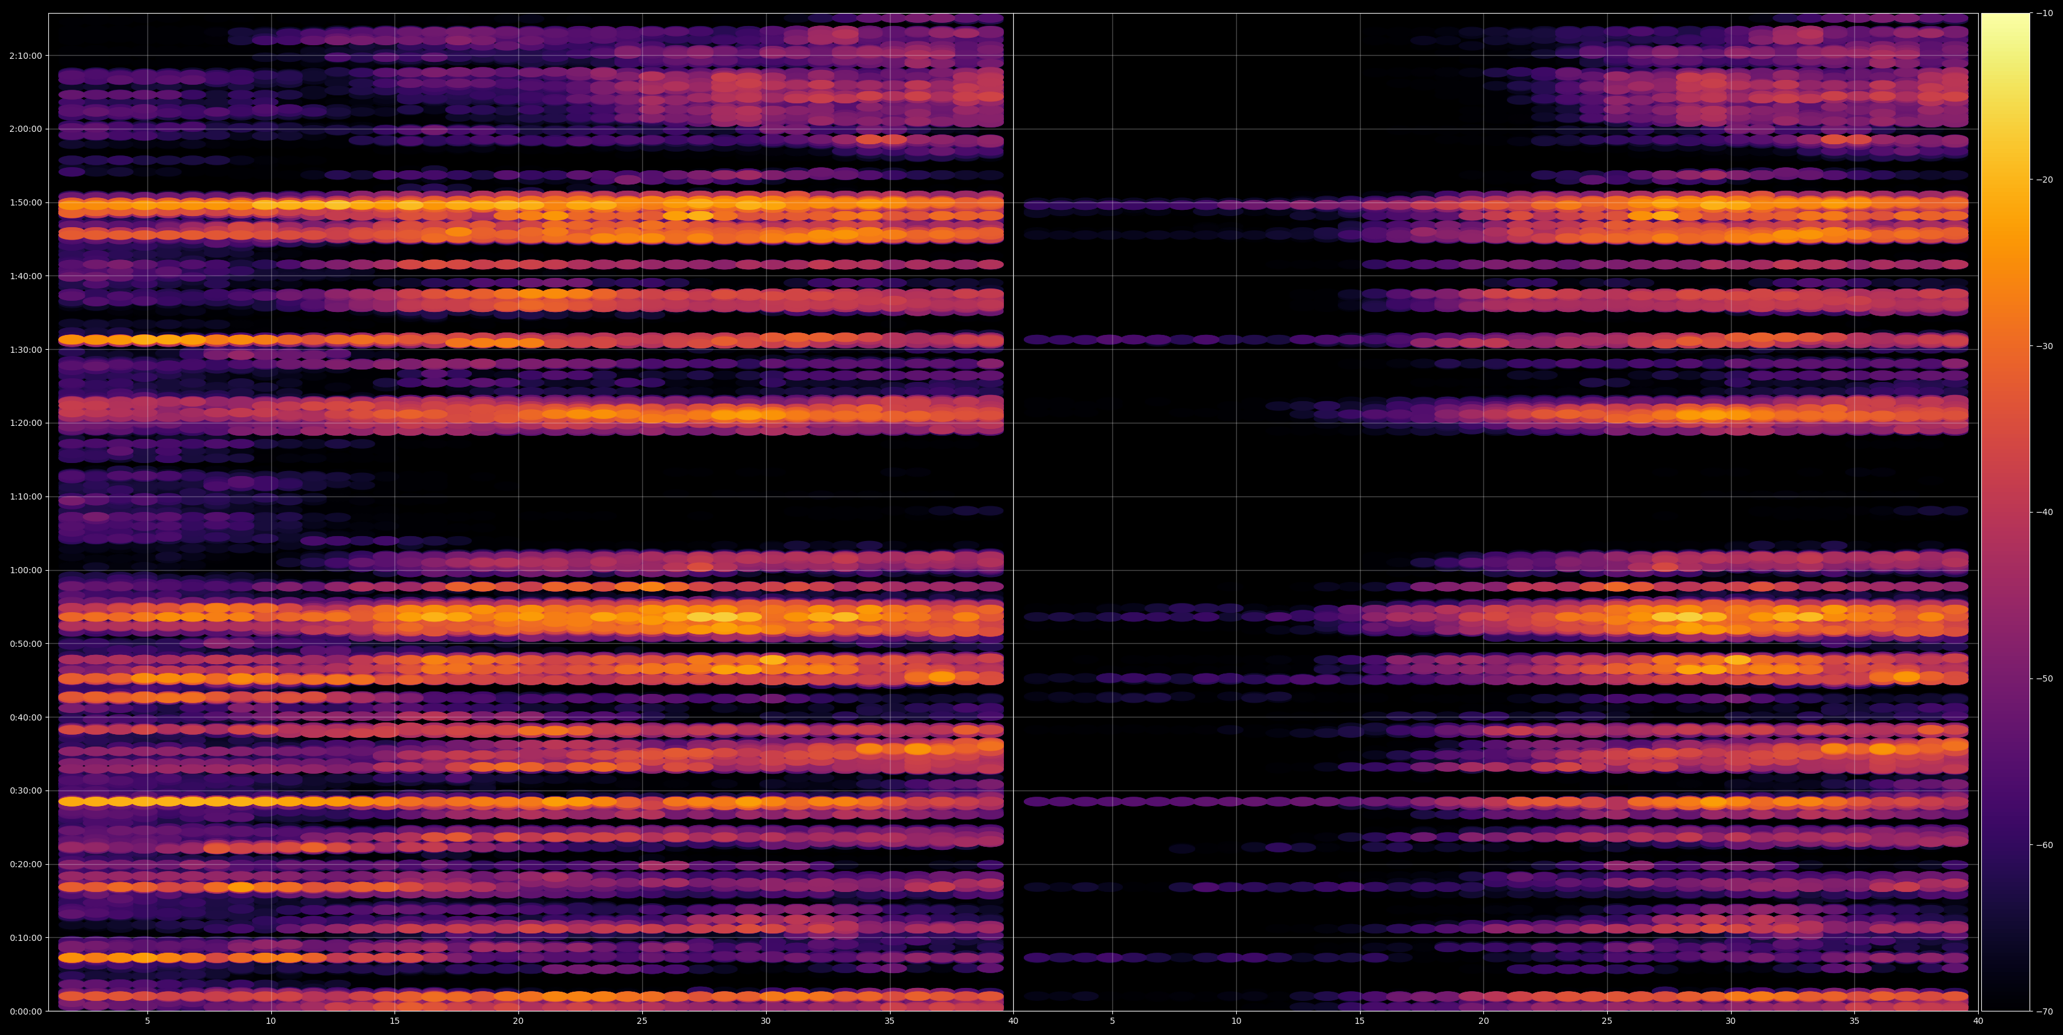The height and width of the screenshot is (1035, 2063).
Task: Select the −20 colorbar tick label
Action: coord(2044,180)
